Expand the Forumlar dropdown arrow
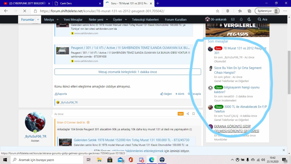This screenshot has height=164, width=291. point(38,19)
